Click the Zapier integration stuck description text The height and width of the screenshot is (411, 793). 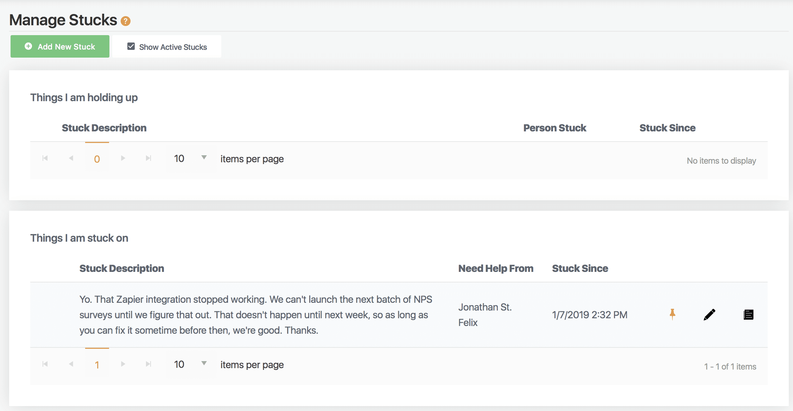(255, 315)
